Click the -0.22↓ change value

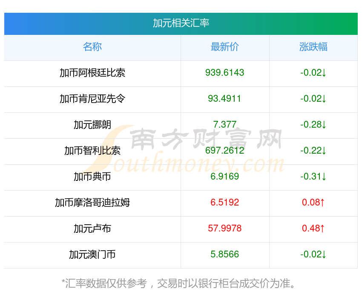313,151
